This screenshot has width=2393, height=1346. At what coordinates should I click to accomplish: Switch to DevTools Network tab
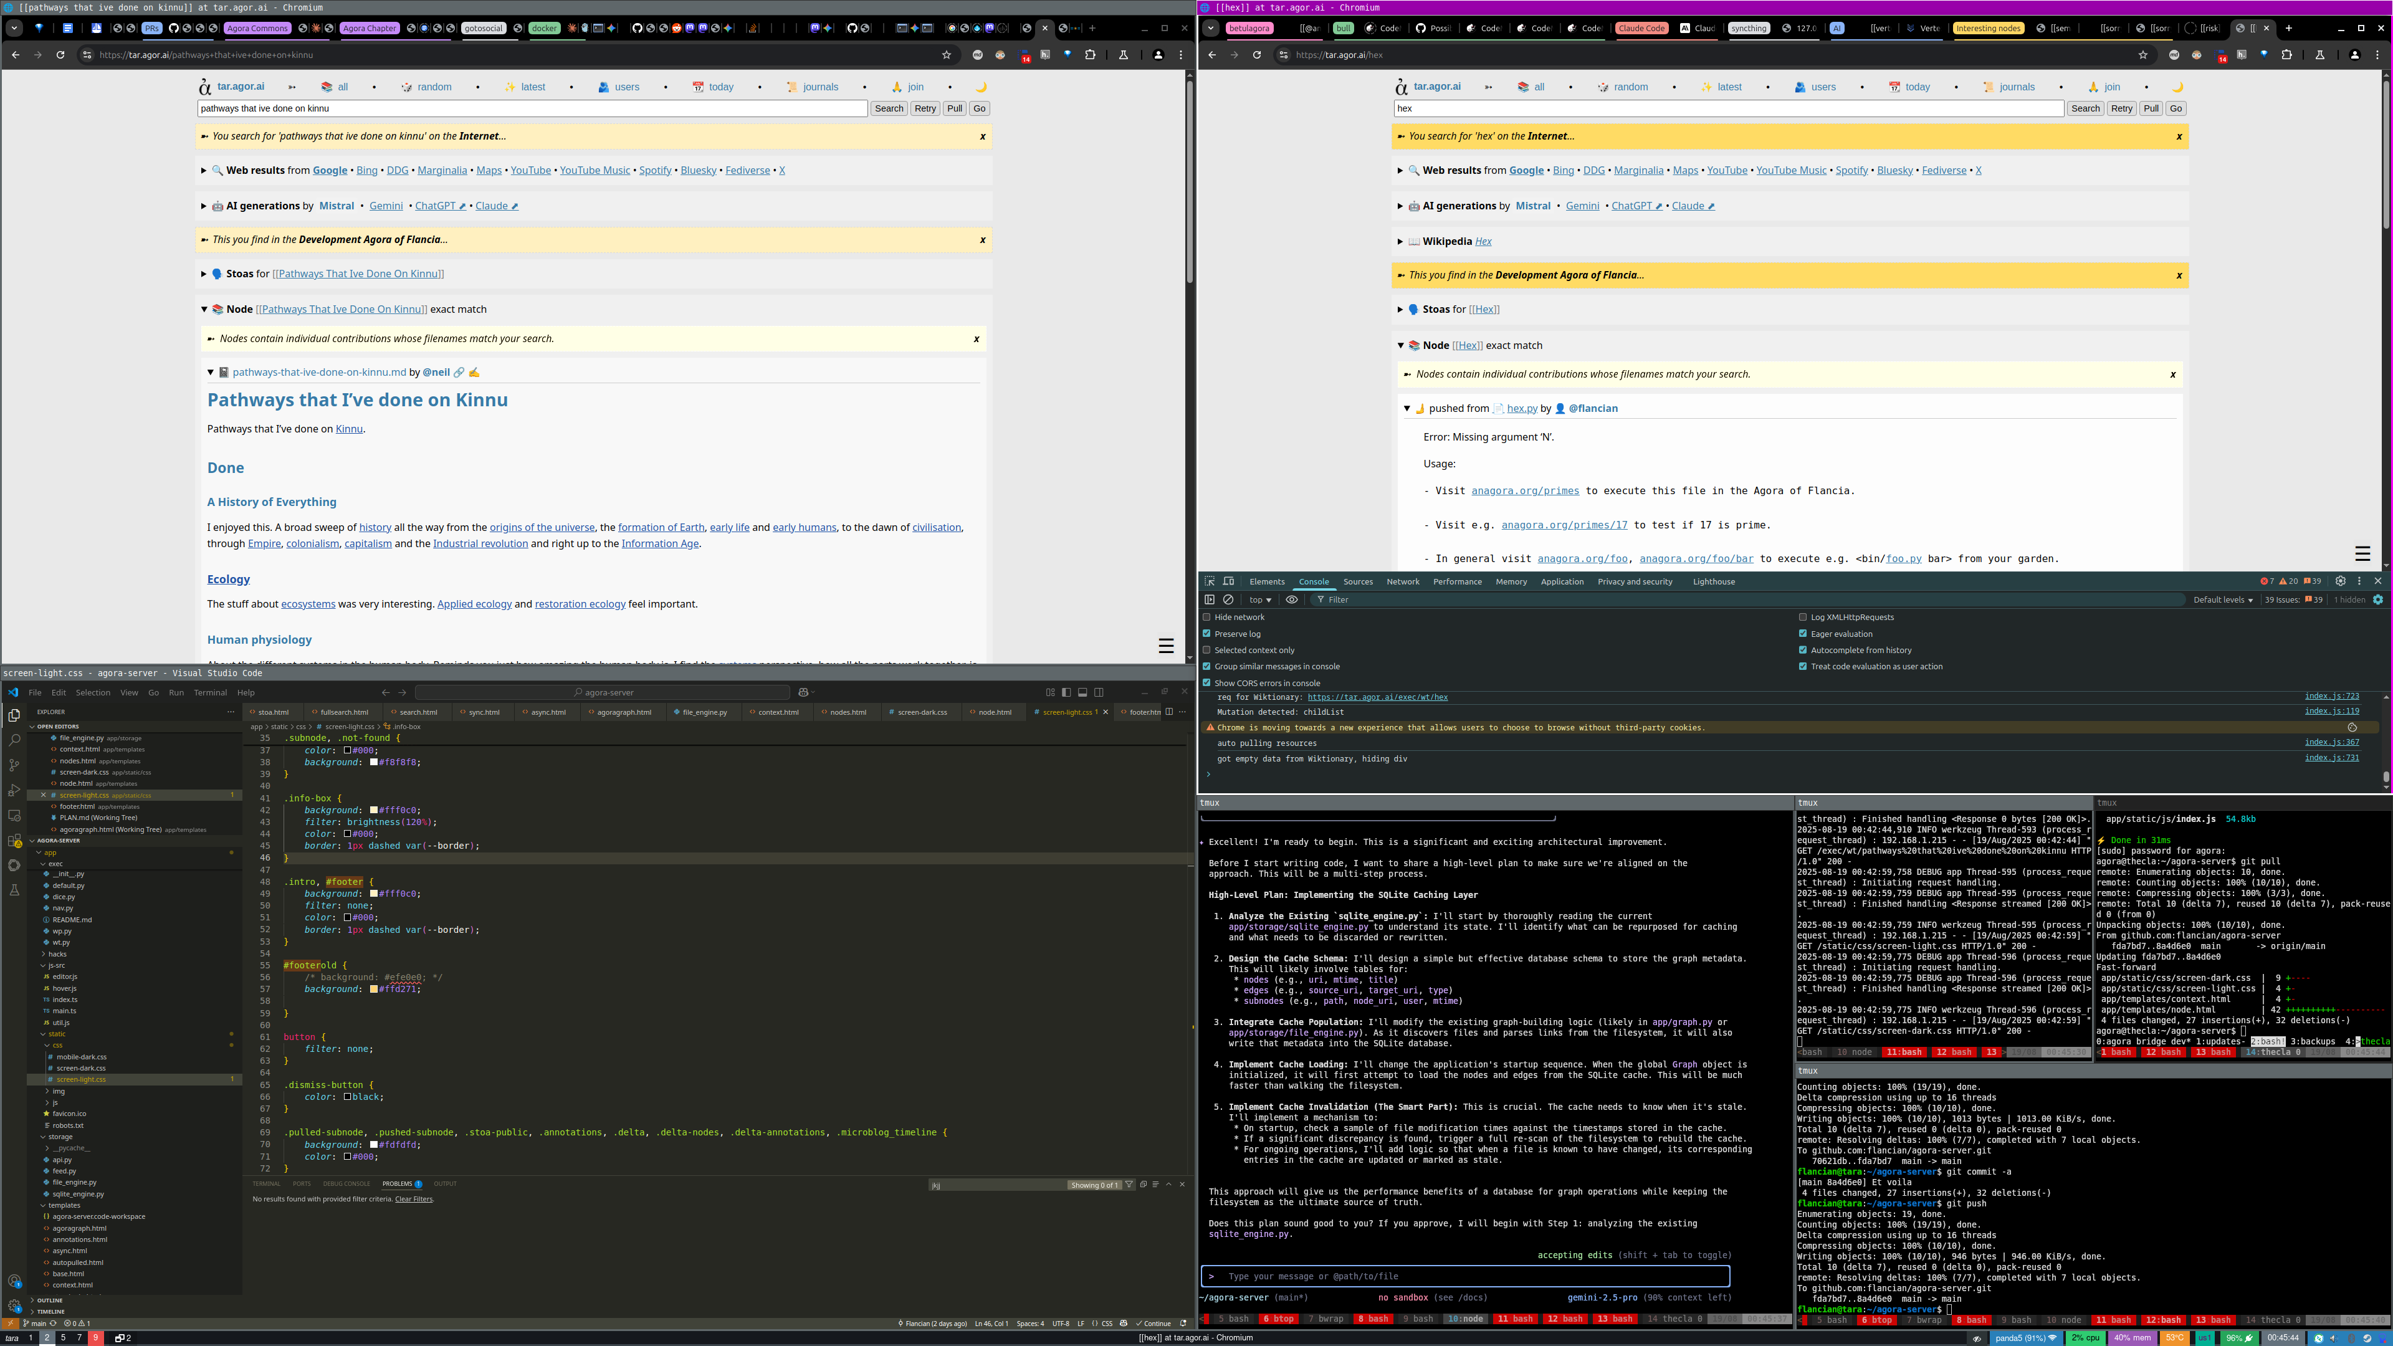[x=1403, y=581]
